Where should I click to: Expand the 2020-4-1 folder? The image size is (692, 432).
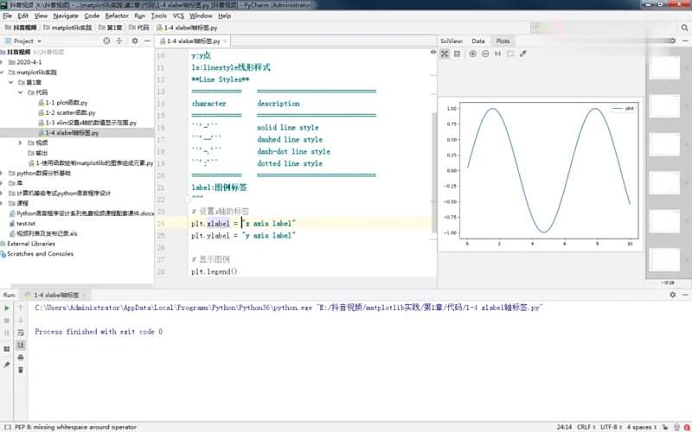pyautogui.click(x=3, y=62)
